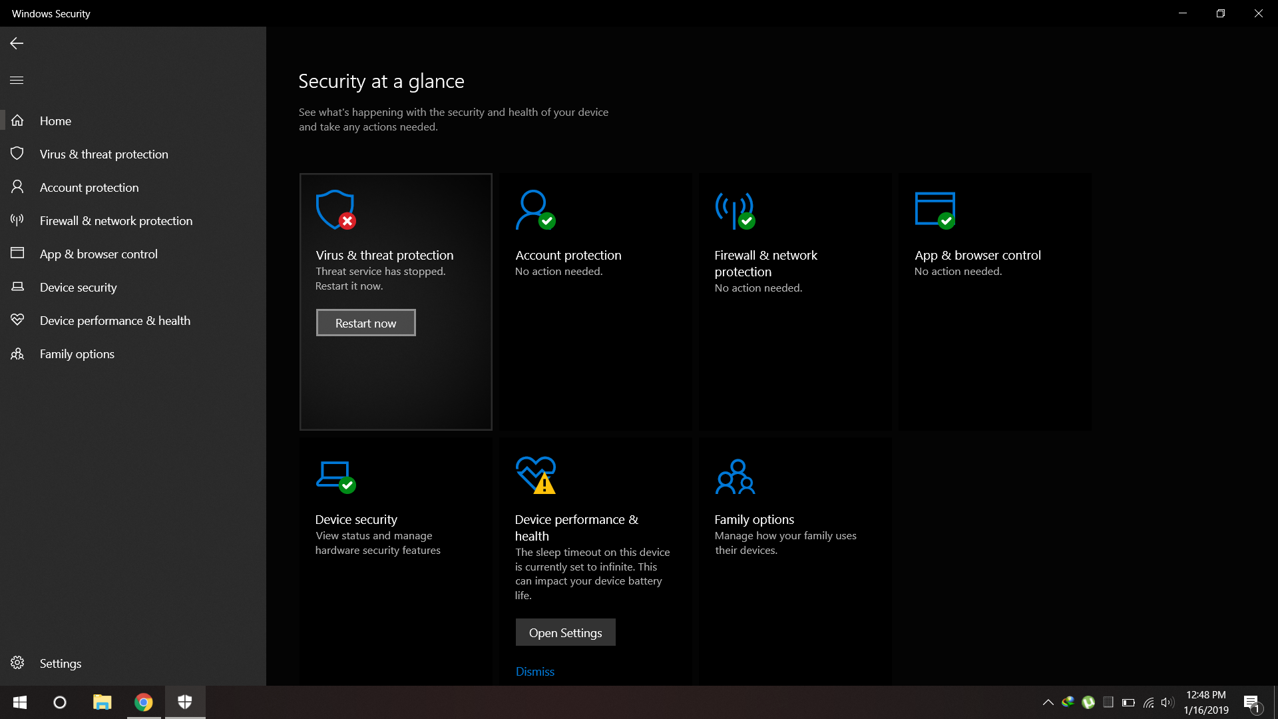Open the App & browser control tile title
Viewport: 1278px width, 719px height.
click(977, 255)
